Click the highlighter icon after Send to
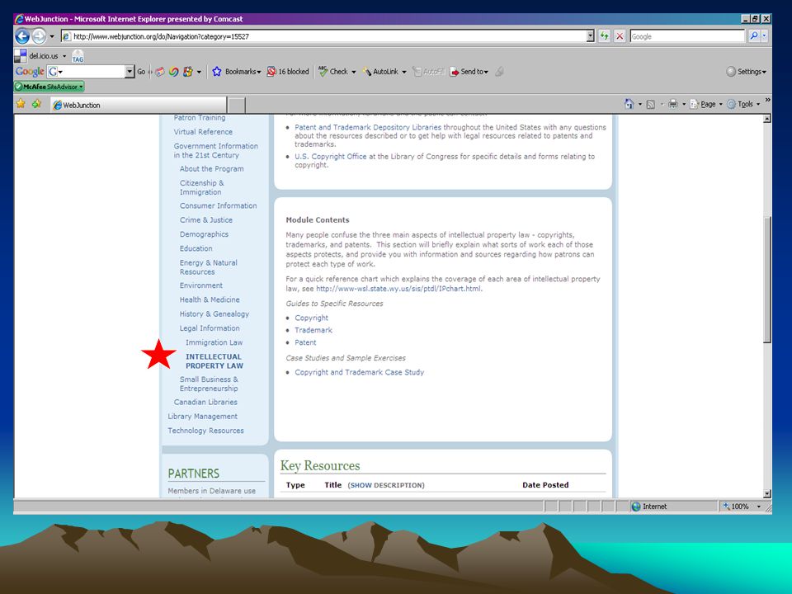Screen dimensions: 792x594 point(499,72)
